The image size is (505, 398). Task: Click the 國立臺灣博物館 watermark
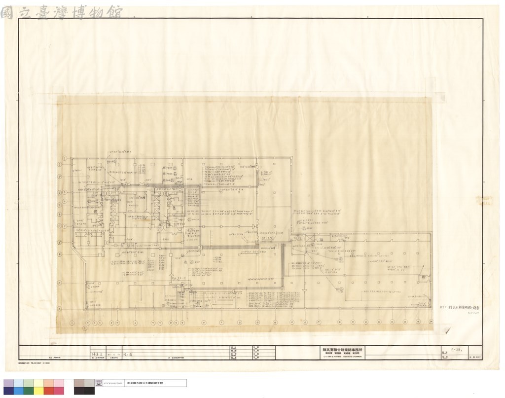62,12
